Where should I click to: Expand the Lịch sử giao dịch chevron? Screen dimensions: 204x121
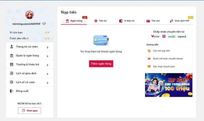(47, 74)
